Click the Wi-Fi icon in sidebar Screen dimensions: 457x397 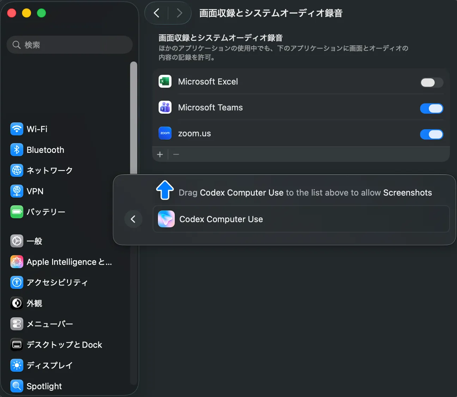point(17,129)
